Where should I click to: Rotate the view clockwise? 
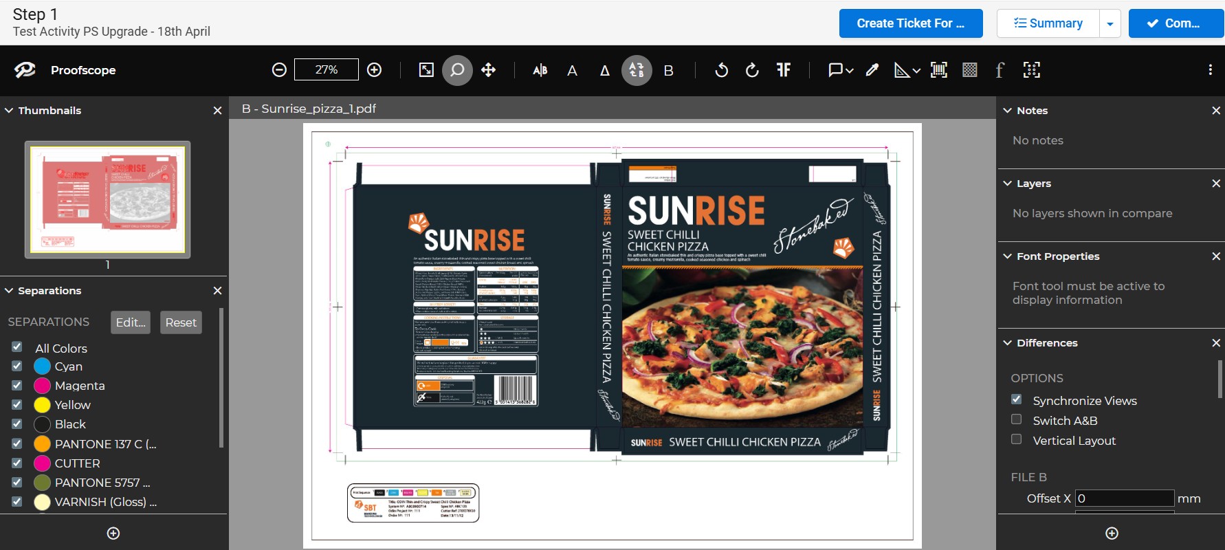tap(752, 70)
